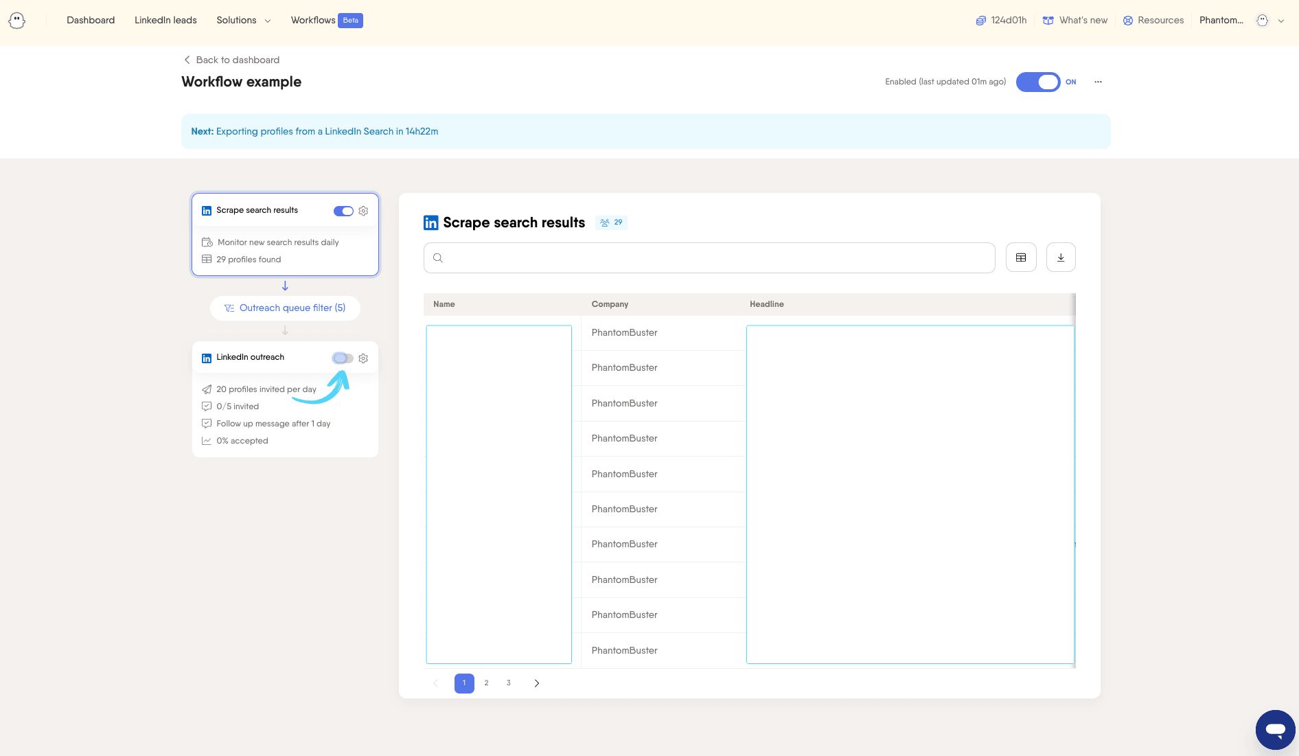This screenshot has height=756, width=1299.
Task: Click the table view icon above the results
Action: click(x=1021, y=257)
